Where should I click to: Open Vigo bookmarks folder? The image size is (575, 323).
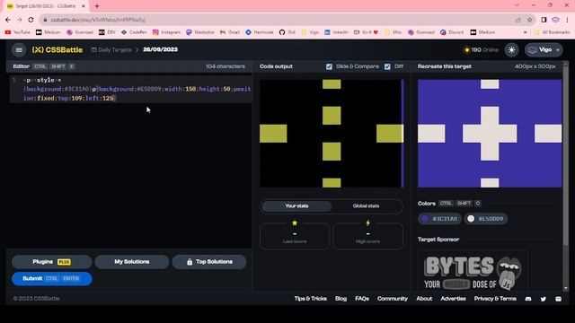[x=310, y=32]
